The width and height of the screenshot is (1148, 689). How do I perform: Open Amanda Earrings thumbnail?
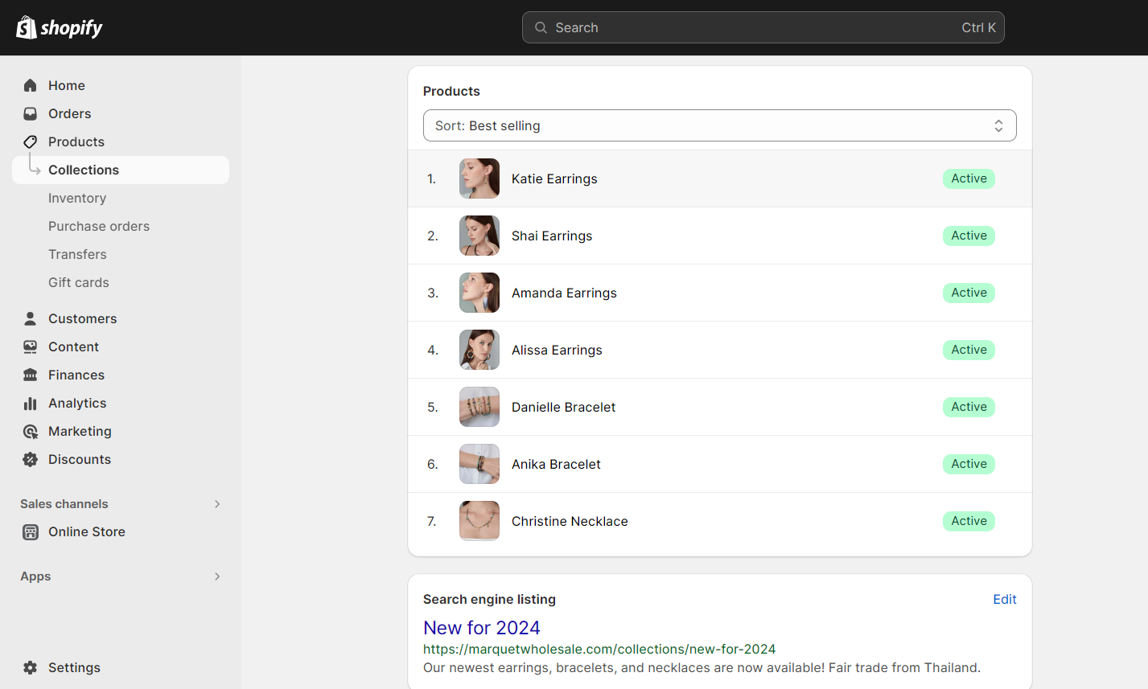(479, 293)
